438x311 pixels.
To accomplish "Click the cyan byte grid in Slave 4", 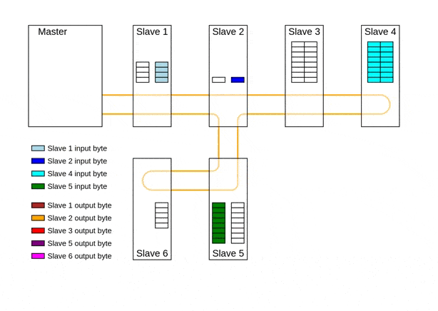I will point(380,62).
